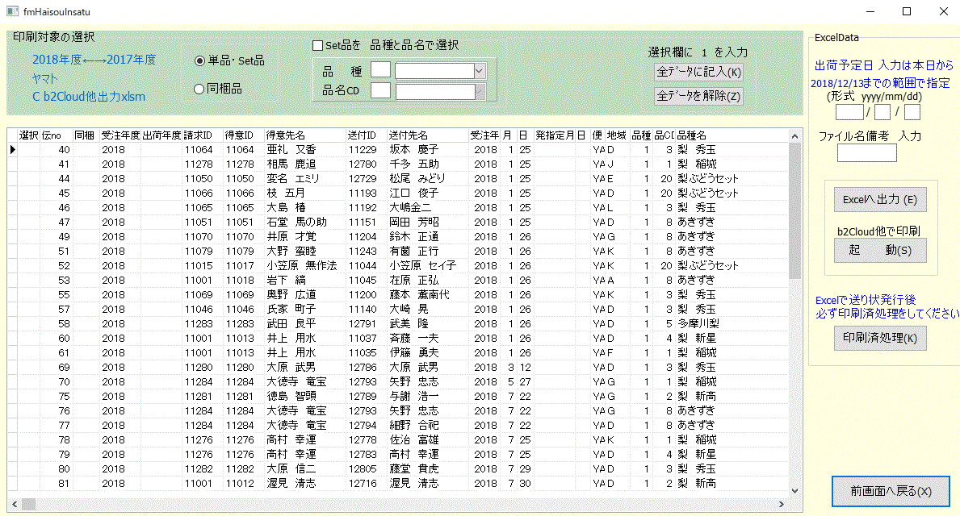Minimize the fmHaisouInsatu window
The image size is (960, 516).
[870, 11]
